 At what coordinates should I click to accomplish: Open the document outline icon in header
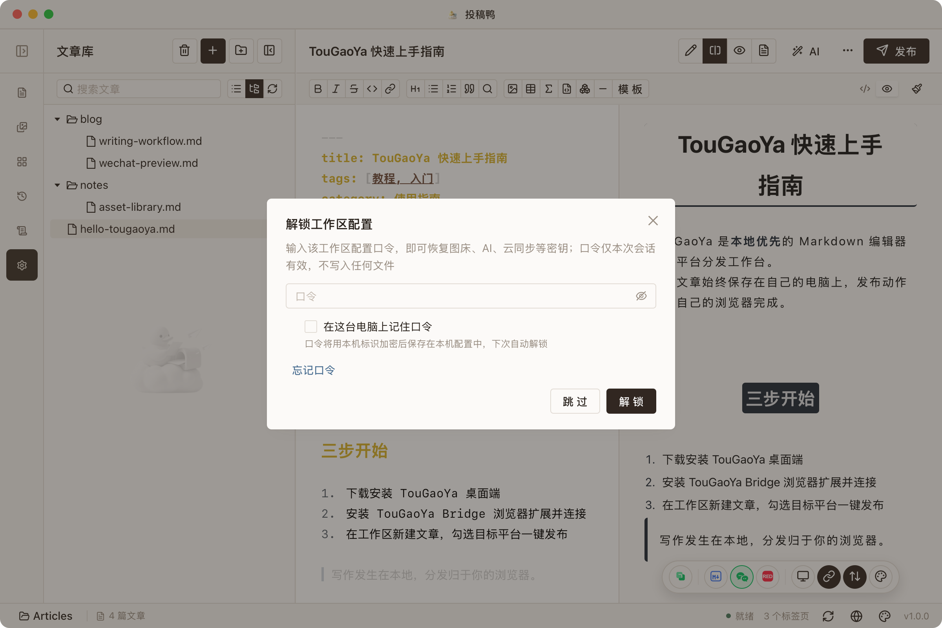(x=764, y=51)
